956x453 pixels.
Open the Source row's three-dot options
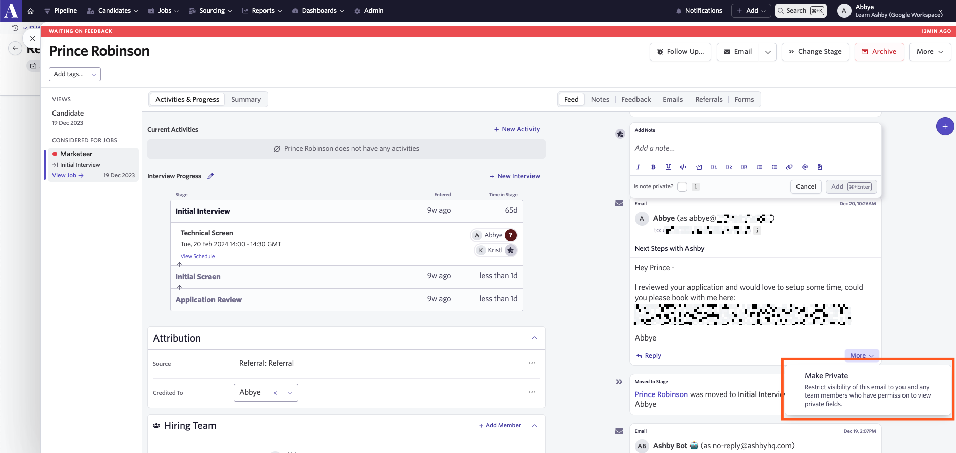click(532, 363)
